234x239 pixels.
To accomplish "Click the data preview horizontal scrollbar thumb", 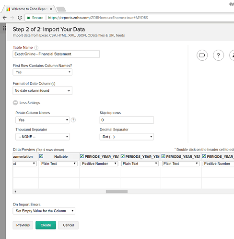I will tap(117, 191).
